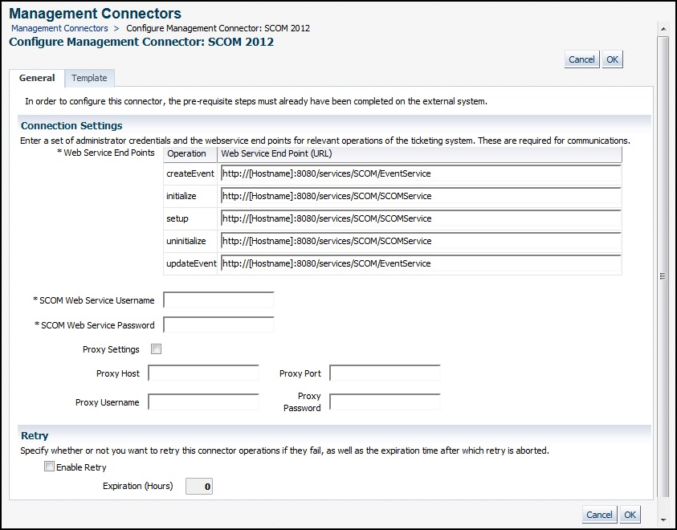Click the SCOM Web Service Password field

218,324
